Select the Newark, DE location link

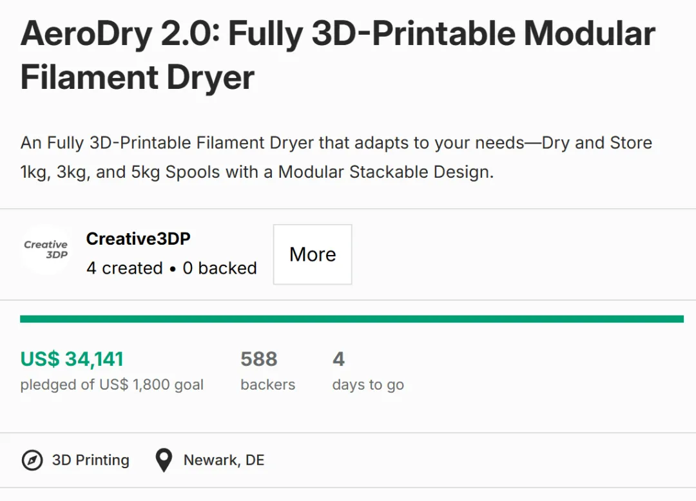coord(224,460)
